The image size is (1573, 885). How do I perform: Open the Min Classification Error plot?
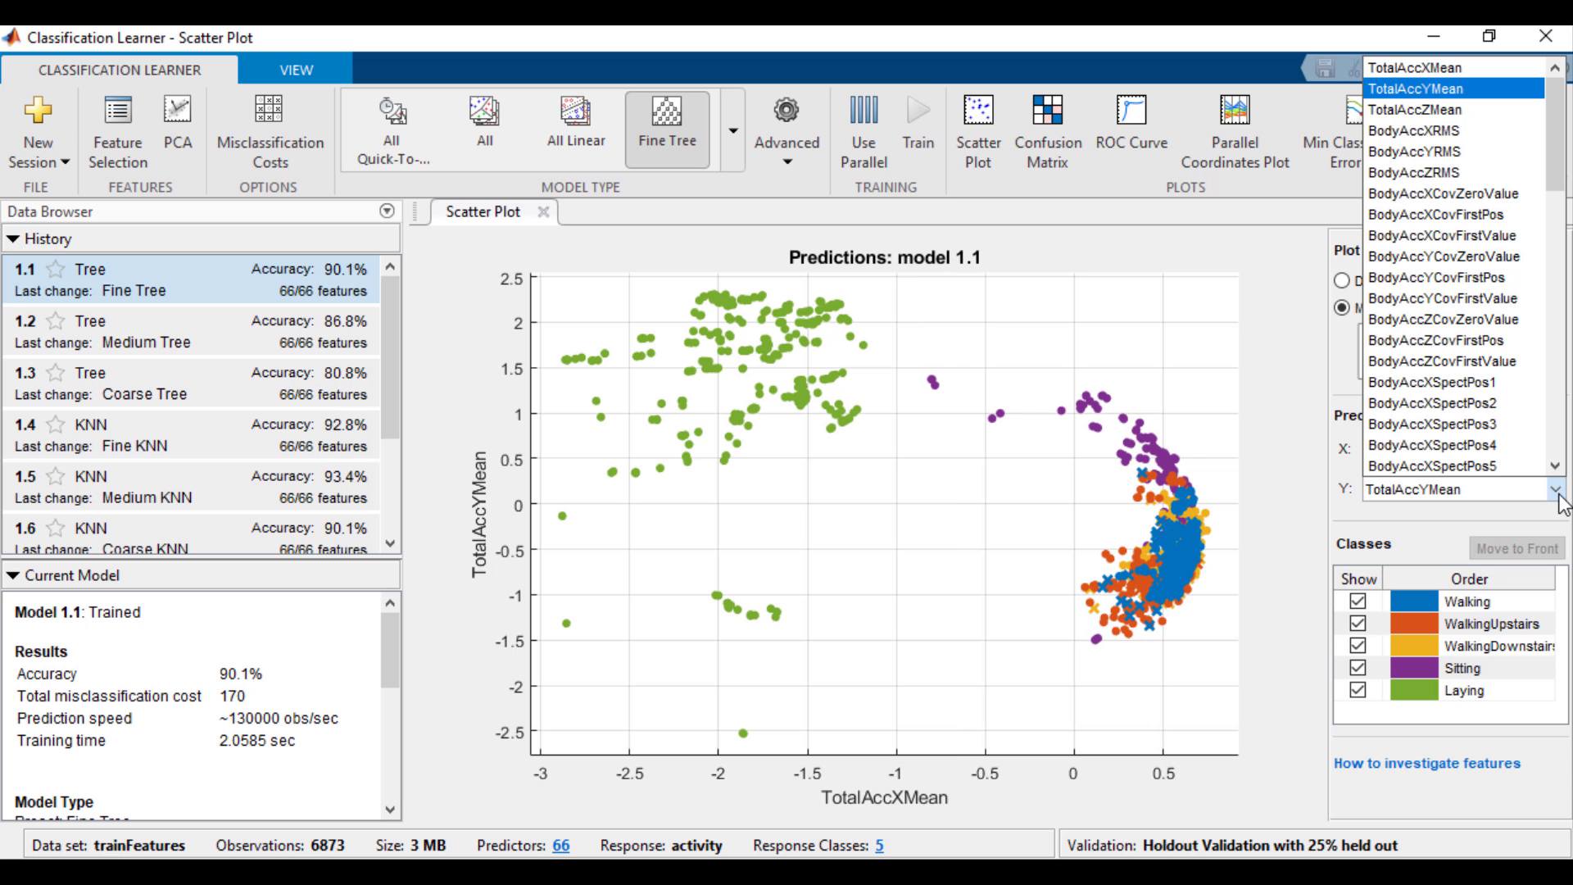[1332, 131]
